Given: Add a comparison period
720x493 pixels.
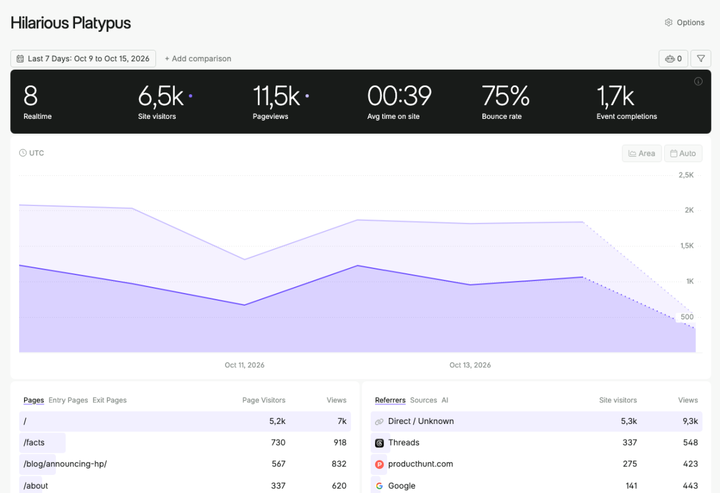Looking at the screenshot, I should pyautogui.click(x=198, y=58).
